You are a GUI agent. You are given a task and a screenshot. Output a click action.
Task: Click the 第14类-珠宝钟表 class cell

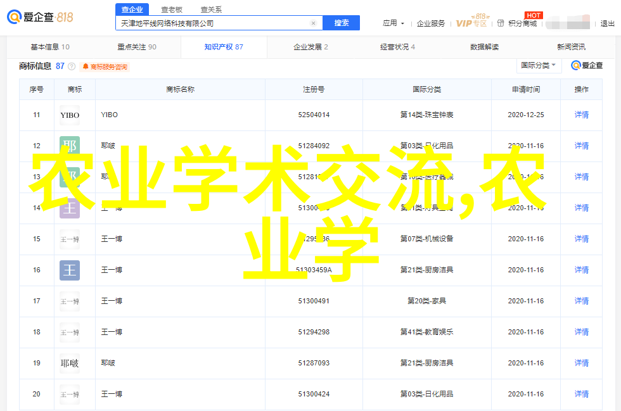point(426,115)
